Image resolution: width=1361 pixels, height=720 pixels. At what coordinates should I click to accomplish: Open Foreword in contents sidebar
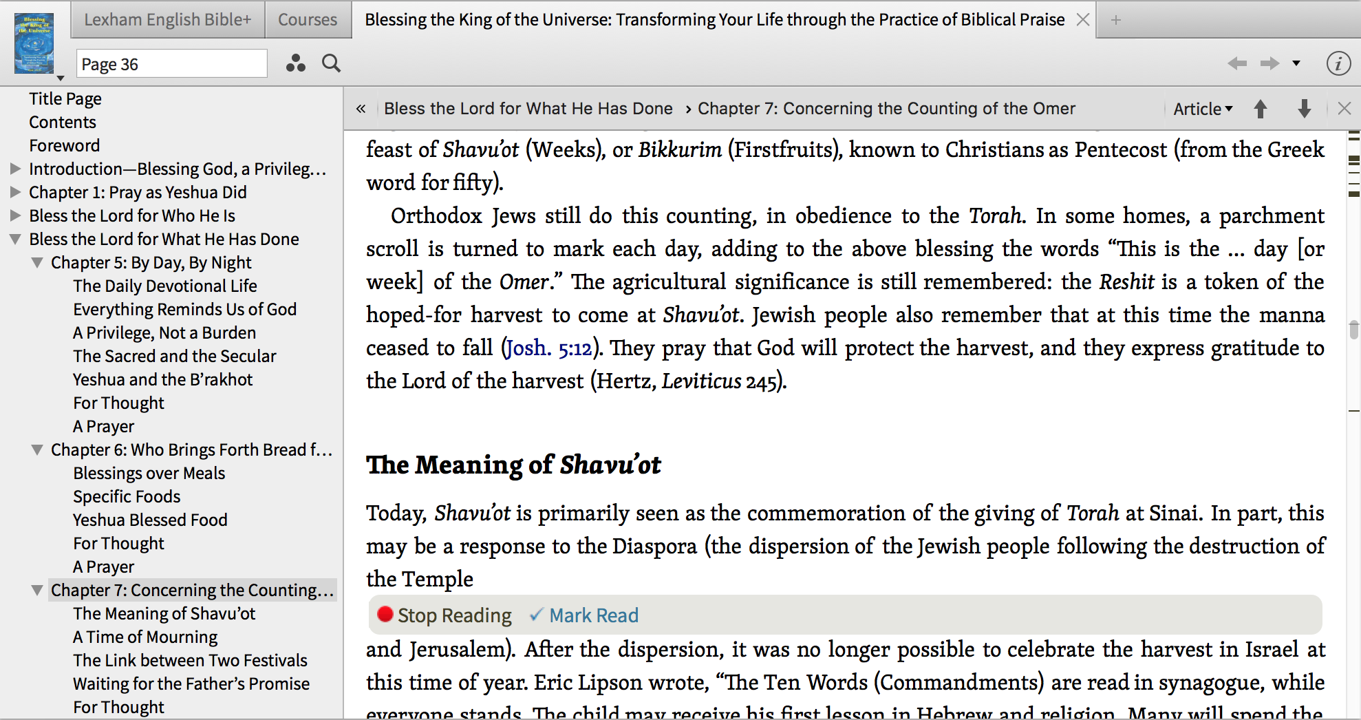pyautogui.click(x=65, y=145)
